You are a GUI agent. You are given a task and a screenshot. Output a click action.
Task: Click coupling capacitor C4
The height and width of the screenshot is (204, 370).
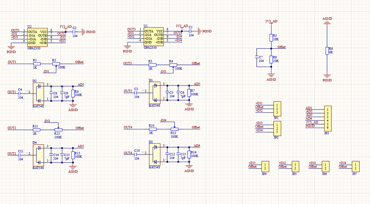(x=20, y=93)
